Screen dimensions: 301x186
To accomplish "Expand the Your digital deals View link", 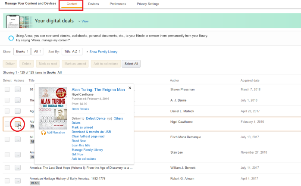I will [x=83, y=21].
